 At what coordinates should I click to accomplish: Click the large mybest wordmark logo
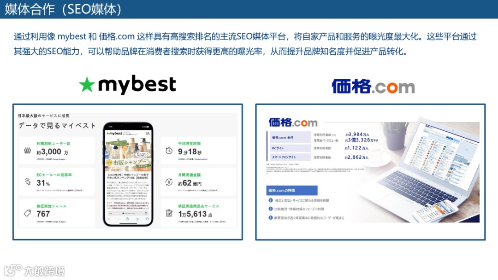(x=137, y=85)
